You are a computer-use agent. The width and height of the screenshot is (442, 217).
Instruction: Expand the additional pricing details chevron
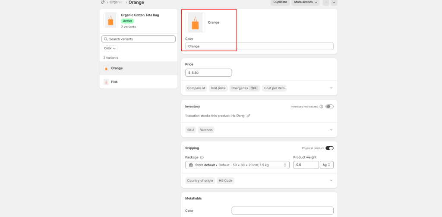point(331,88)
